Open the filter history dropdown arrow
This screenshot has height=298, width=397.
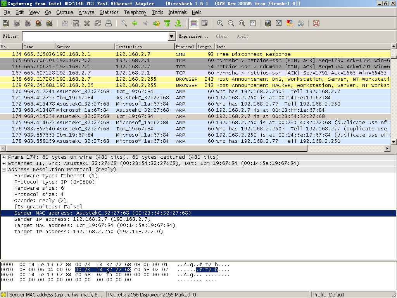172,36
